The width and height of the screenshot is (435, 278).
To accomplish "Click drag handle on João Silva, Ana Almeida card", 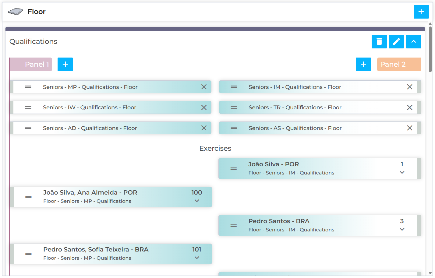I will [x=28, y=197].
